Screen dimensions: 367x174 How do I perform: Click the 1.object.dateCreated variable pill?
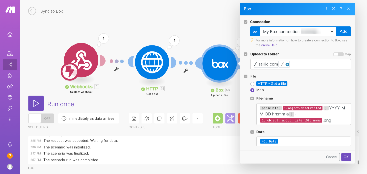(303, 108)
